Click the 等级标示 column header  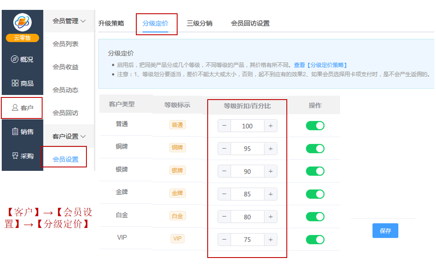pos(178,105)
